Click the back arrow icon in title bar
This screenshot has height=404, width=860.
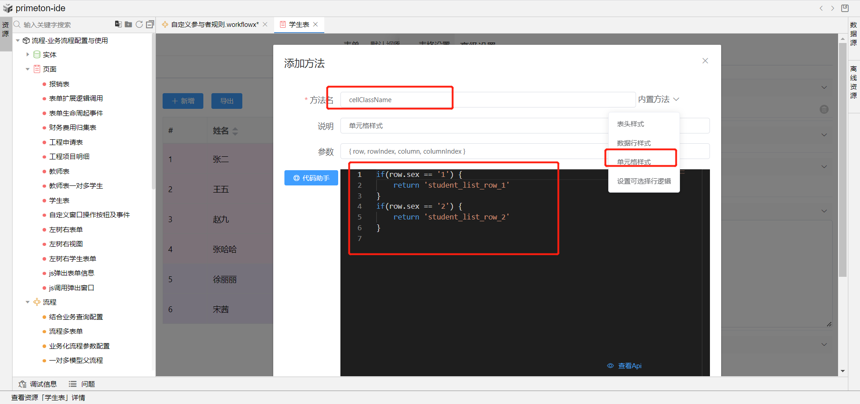[821, 8]
